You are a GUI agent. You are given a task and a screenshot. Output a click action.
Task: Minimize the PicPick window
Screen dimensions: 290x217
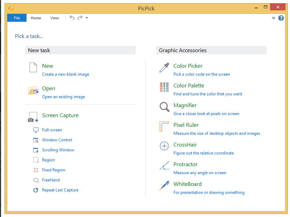[256, 8]
